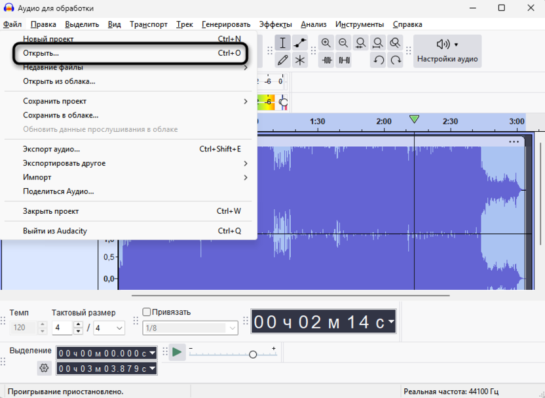This screenshot has width=545, height=398.
Task: Open the selection toolbar gear settings
Action: (43, 368)
